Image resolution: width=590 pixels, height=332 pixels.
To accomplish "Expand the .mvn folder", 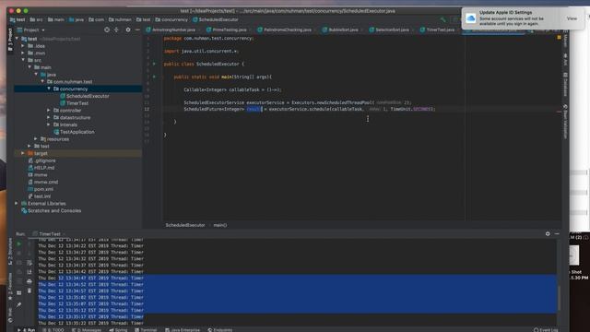I will (23, 53).
